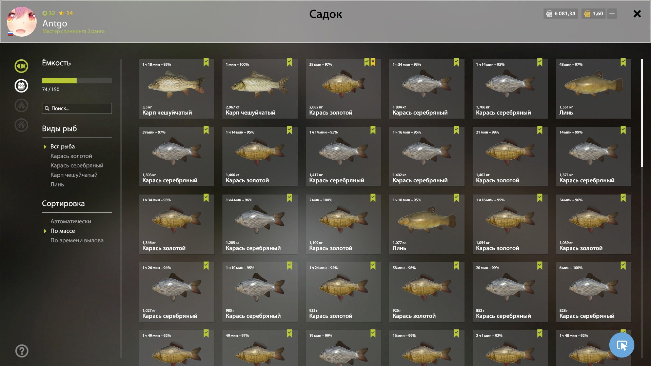This screenshot has width=651, height=366.
Task: Toggle bookmark on 3,5 kg Карп чешуйчатый
Action: tap(206, 62)
